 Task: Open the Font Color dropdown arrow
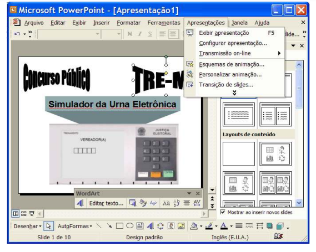231,227
